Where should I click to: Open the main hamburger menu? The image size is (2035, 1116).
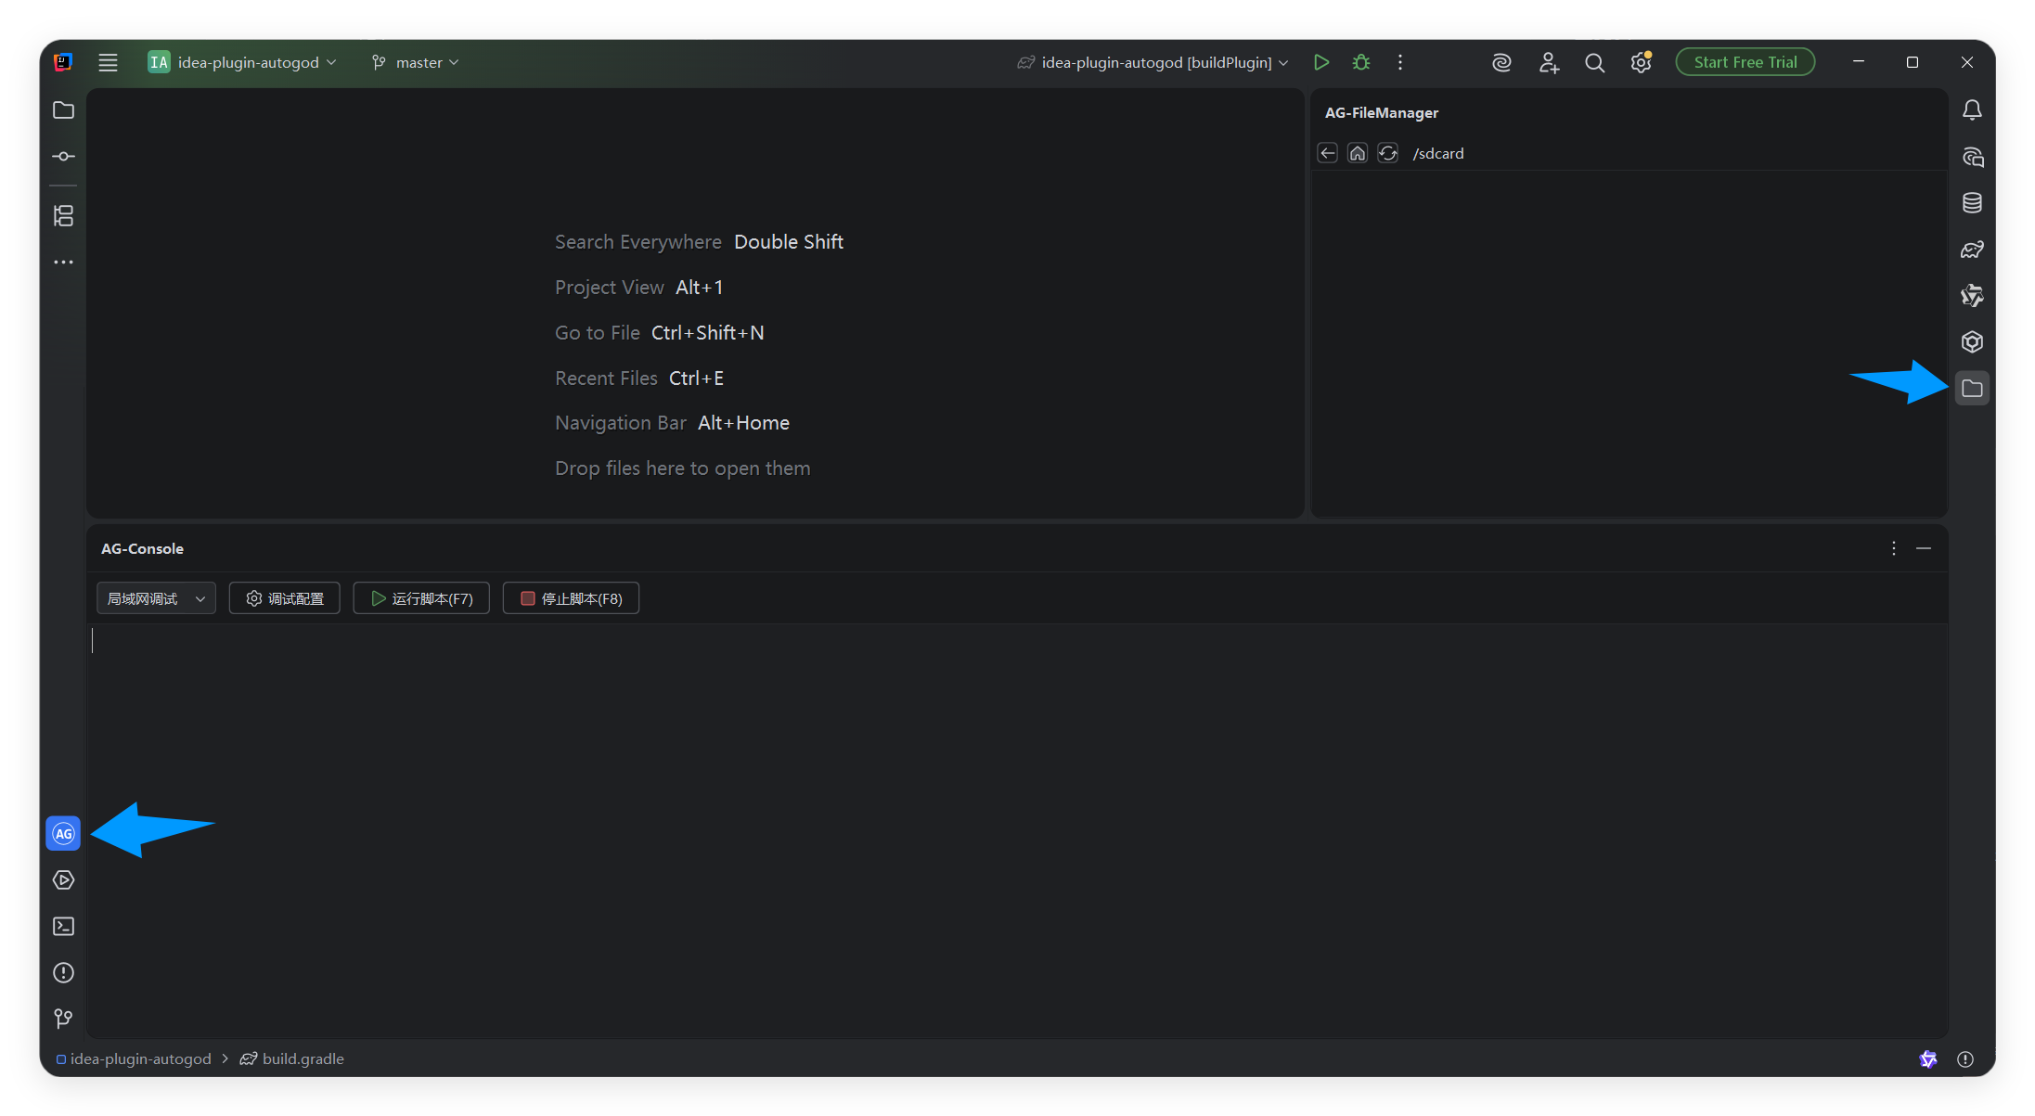point(108,62)
